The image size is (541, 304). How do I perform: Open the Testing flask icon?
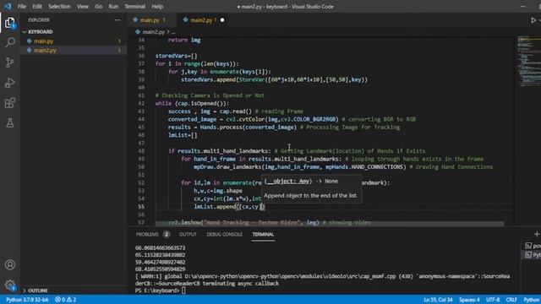[x=10, y=122]
